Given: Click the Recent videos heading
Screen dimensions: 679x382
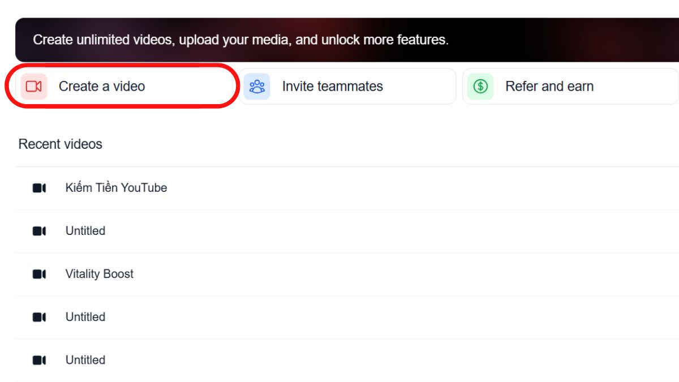Looking at the screenshot, I should click(x=60, y=144).
